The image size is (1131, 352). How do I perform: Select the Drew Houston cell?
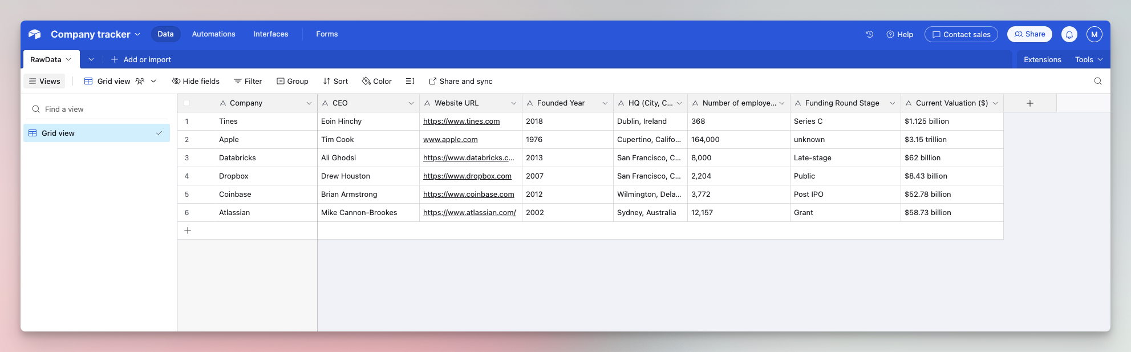(x=368, y=176)
